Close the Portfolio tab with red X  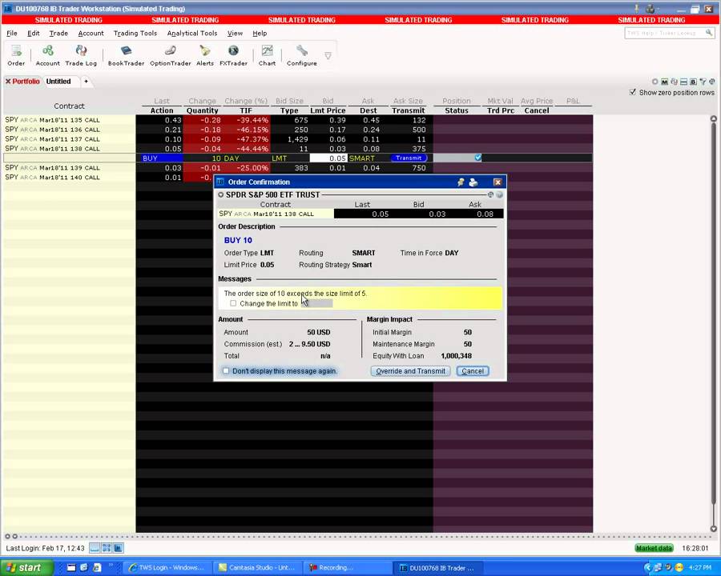pos(8,82)
